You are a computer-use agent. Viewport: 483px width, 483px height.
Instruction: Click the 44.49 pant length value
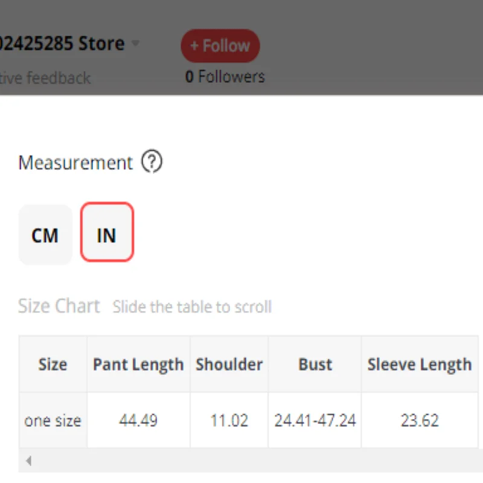tap(138, 420)
